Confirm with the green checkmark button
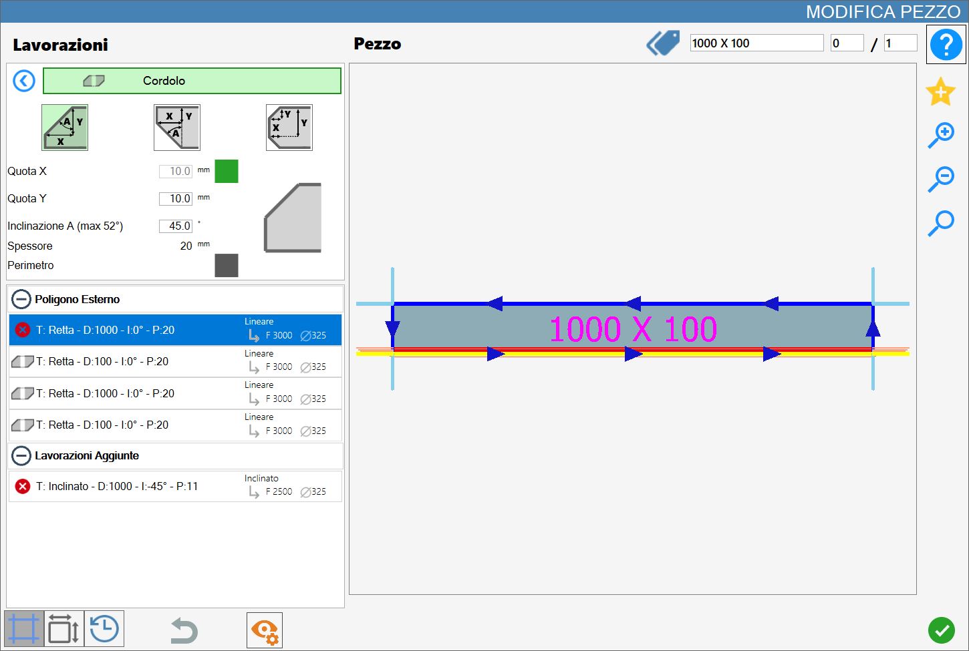Screen dimensions: 969x651 click(941, 630)
